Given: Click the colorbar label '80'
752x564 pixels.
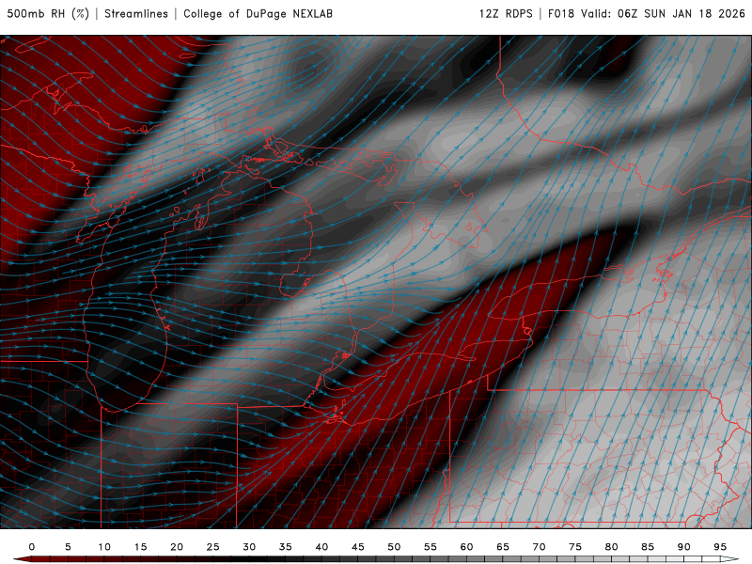Looking at the screenshot, I should (x=612, y=547).
